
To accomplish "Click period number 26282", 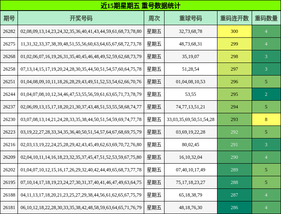I will pyautogui.click(x=9, y=31).
